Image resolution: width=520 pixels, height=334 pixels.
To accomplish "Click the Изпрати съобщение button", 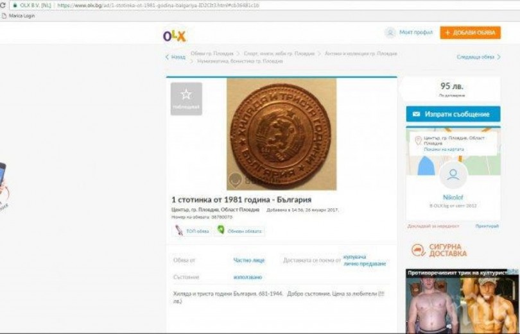I will tap(453, 114).
